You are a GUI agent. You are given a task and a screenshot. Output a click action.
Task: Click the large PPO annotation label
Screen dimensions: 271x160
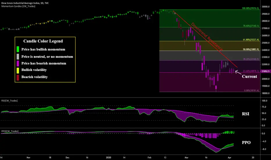pyautogui.click(x=246, y=143)
